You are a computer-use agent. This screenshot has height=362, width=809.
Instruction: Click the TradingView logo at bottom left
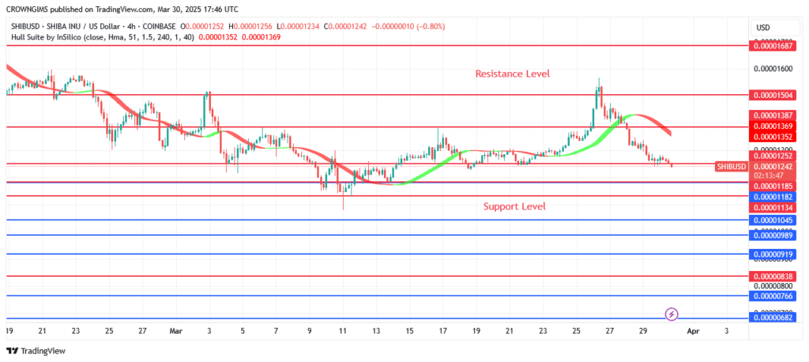[36, 351]
